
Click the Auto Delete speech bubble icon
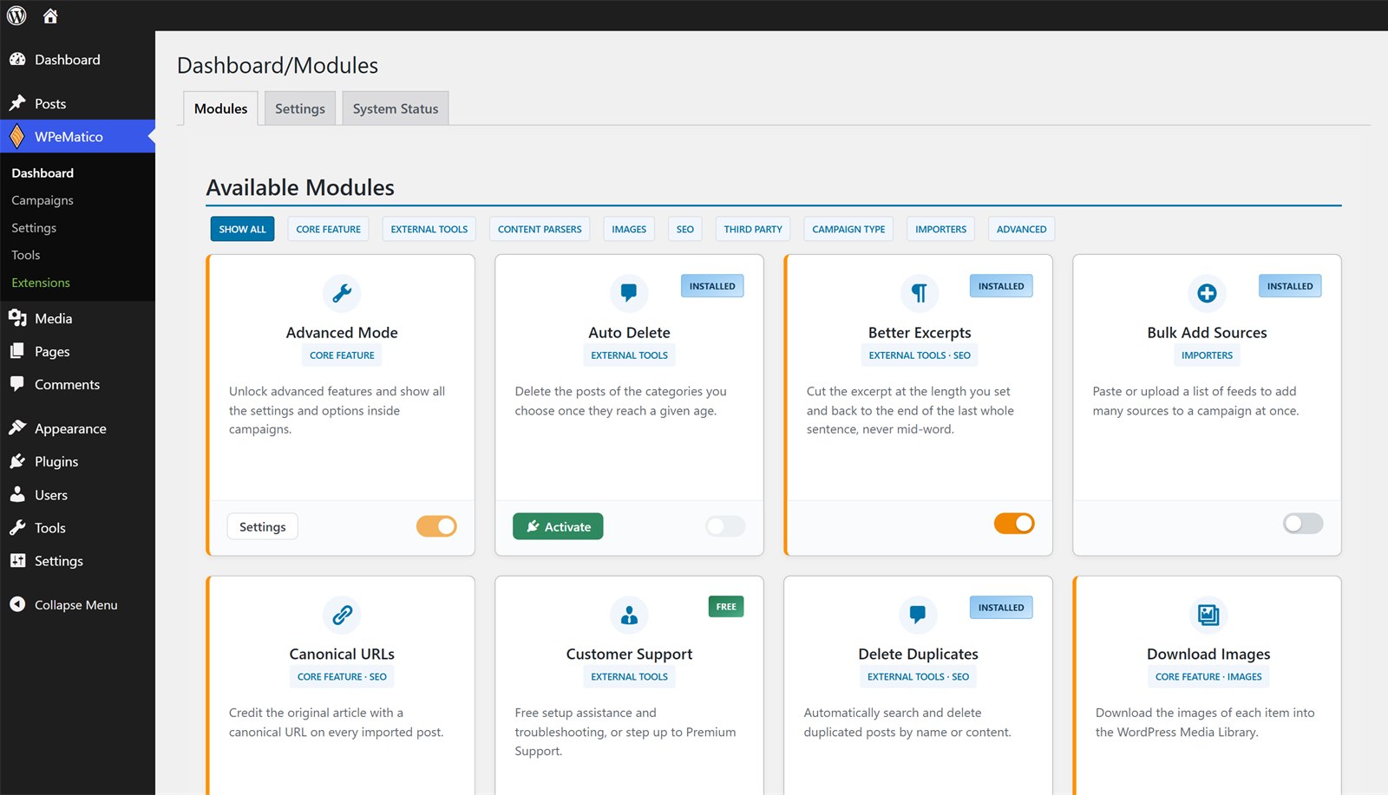point(629,293)
